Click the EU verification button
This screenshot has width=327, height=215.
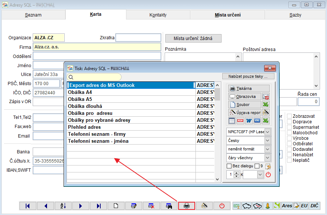(304, 206)
